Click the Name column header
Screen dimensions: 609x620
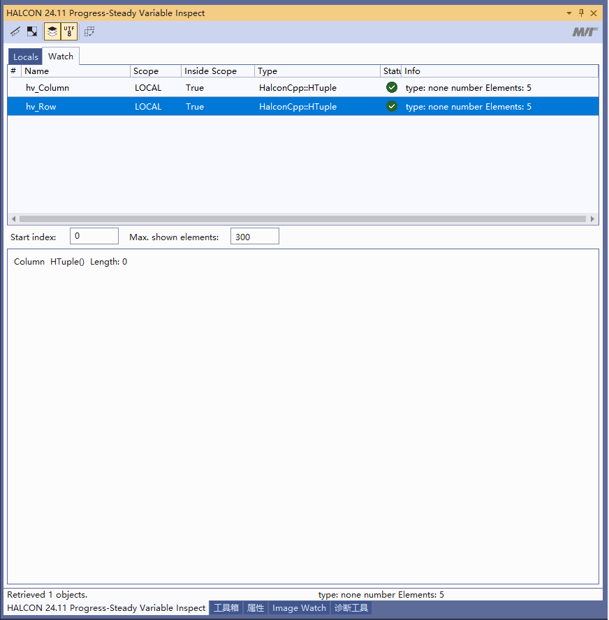pos(75,71)
